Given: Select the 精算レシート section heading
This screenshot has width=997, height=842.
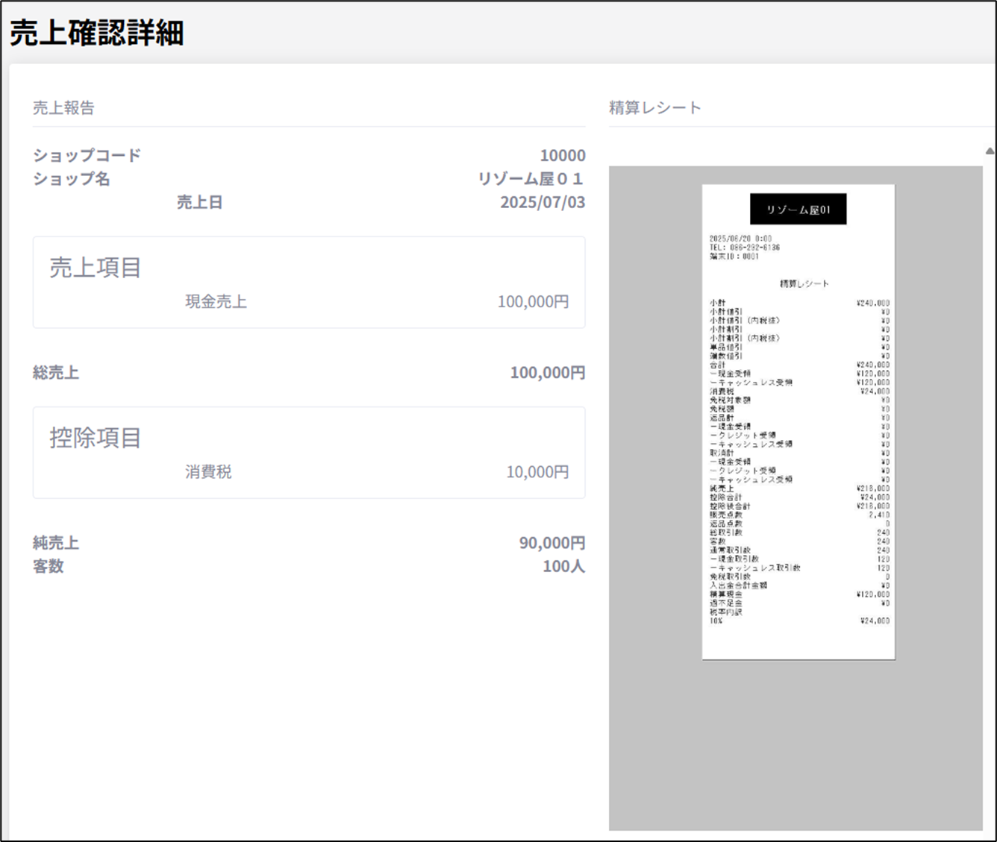Looking at the screenshot, I should [654, 108].
